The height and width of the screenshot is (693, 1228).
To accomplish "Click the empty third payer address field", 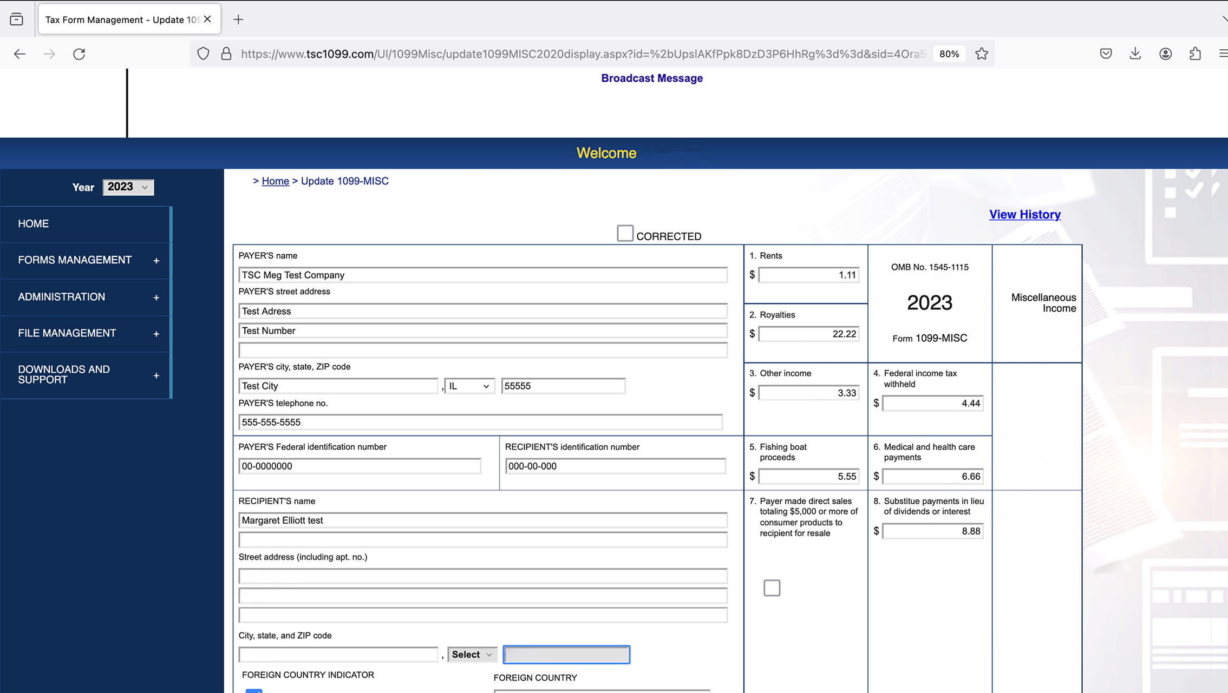I will 482,350.
